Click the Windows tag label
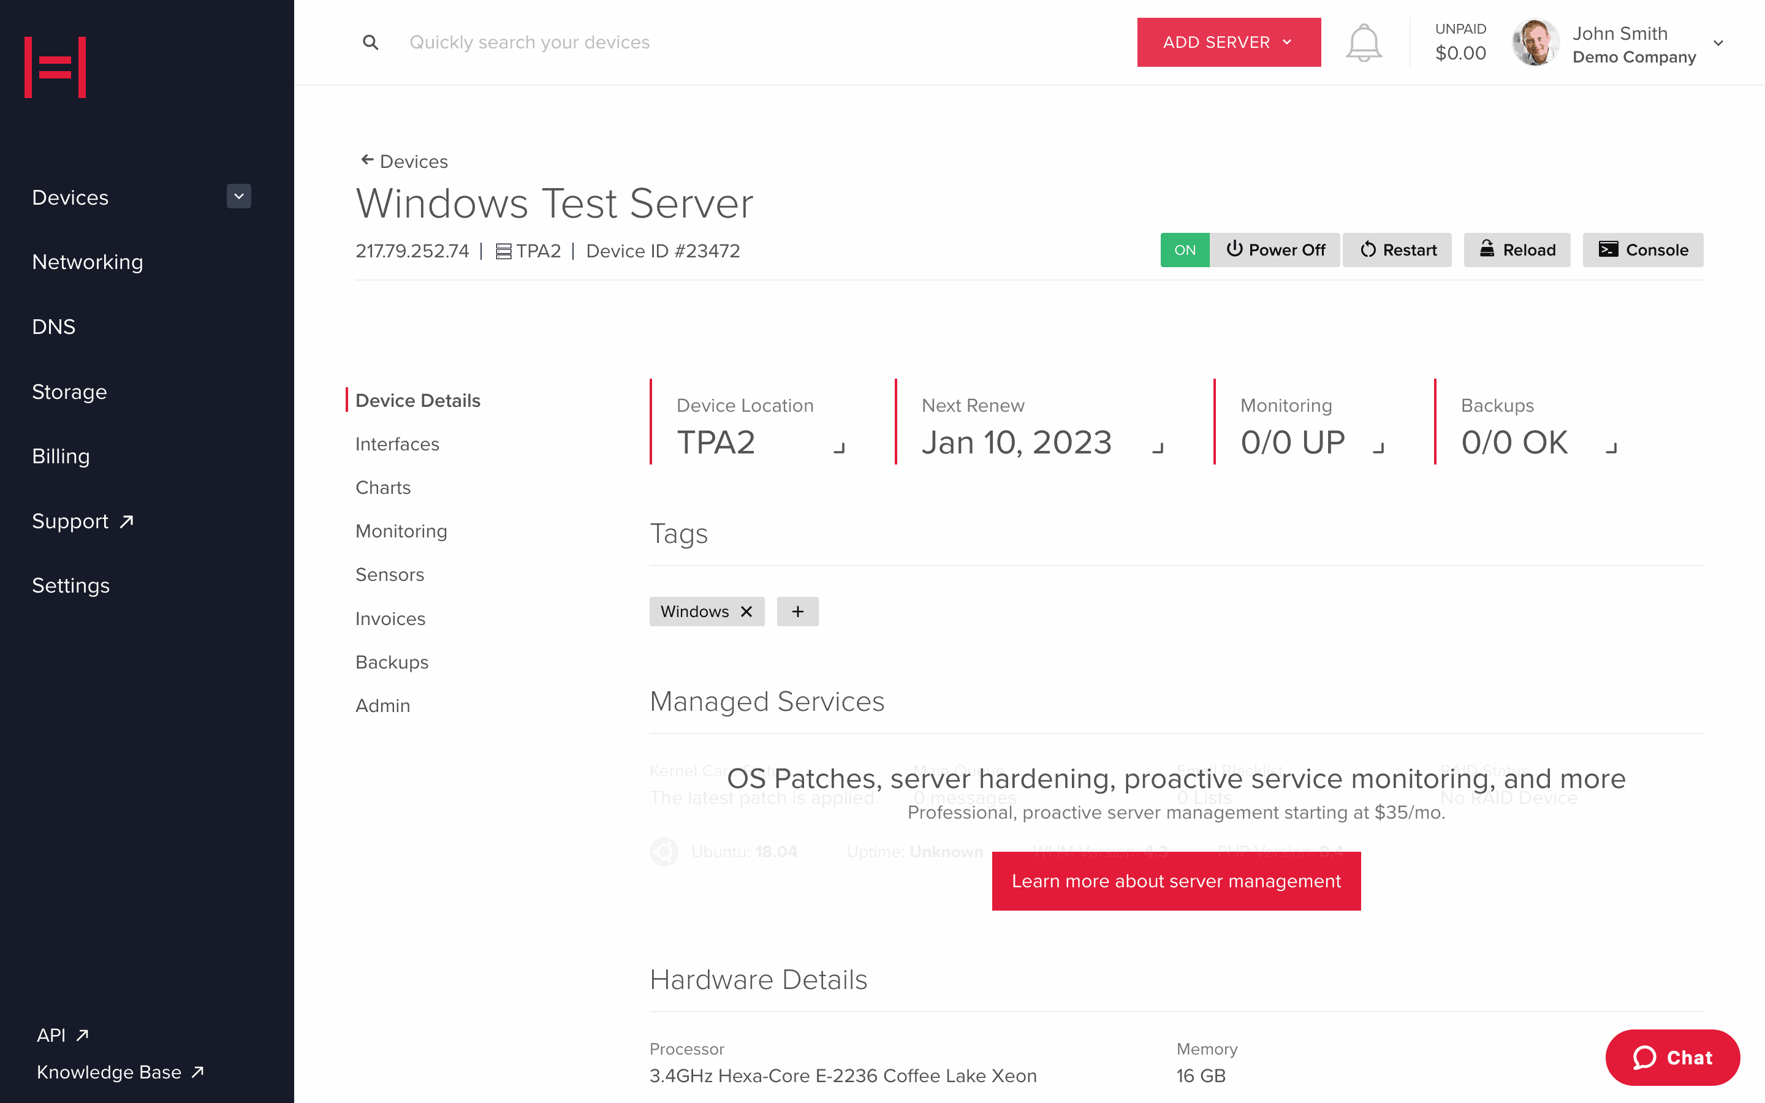Image resolution: width=1765 pixels, height=1103 pixels. pos(694,612)
